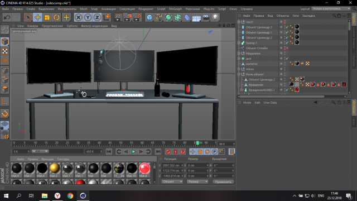Open the Размер size mode dropdown
This screenshot has height=201, width=357.
[x=197, y=181]
